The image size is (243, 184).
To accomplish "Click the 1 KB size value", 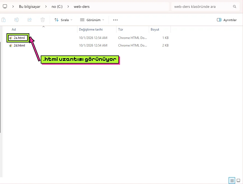I will (x=165, y=38).
